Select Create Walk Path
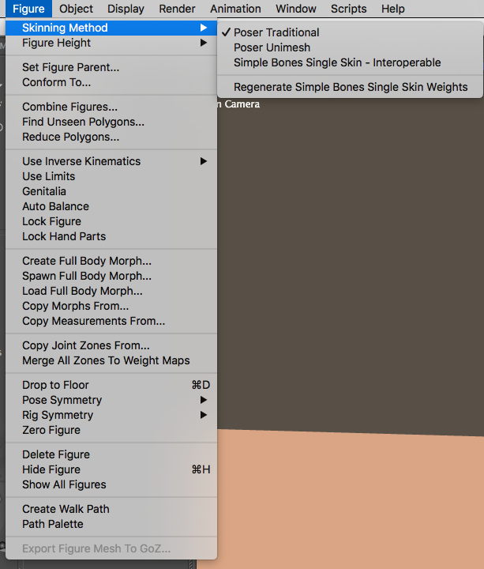The height and width of the screenshot is (569, 484). [x=66, y=509]
